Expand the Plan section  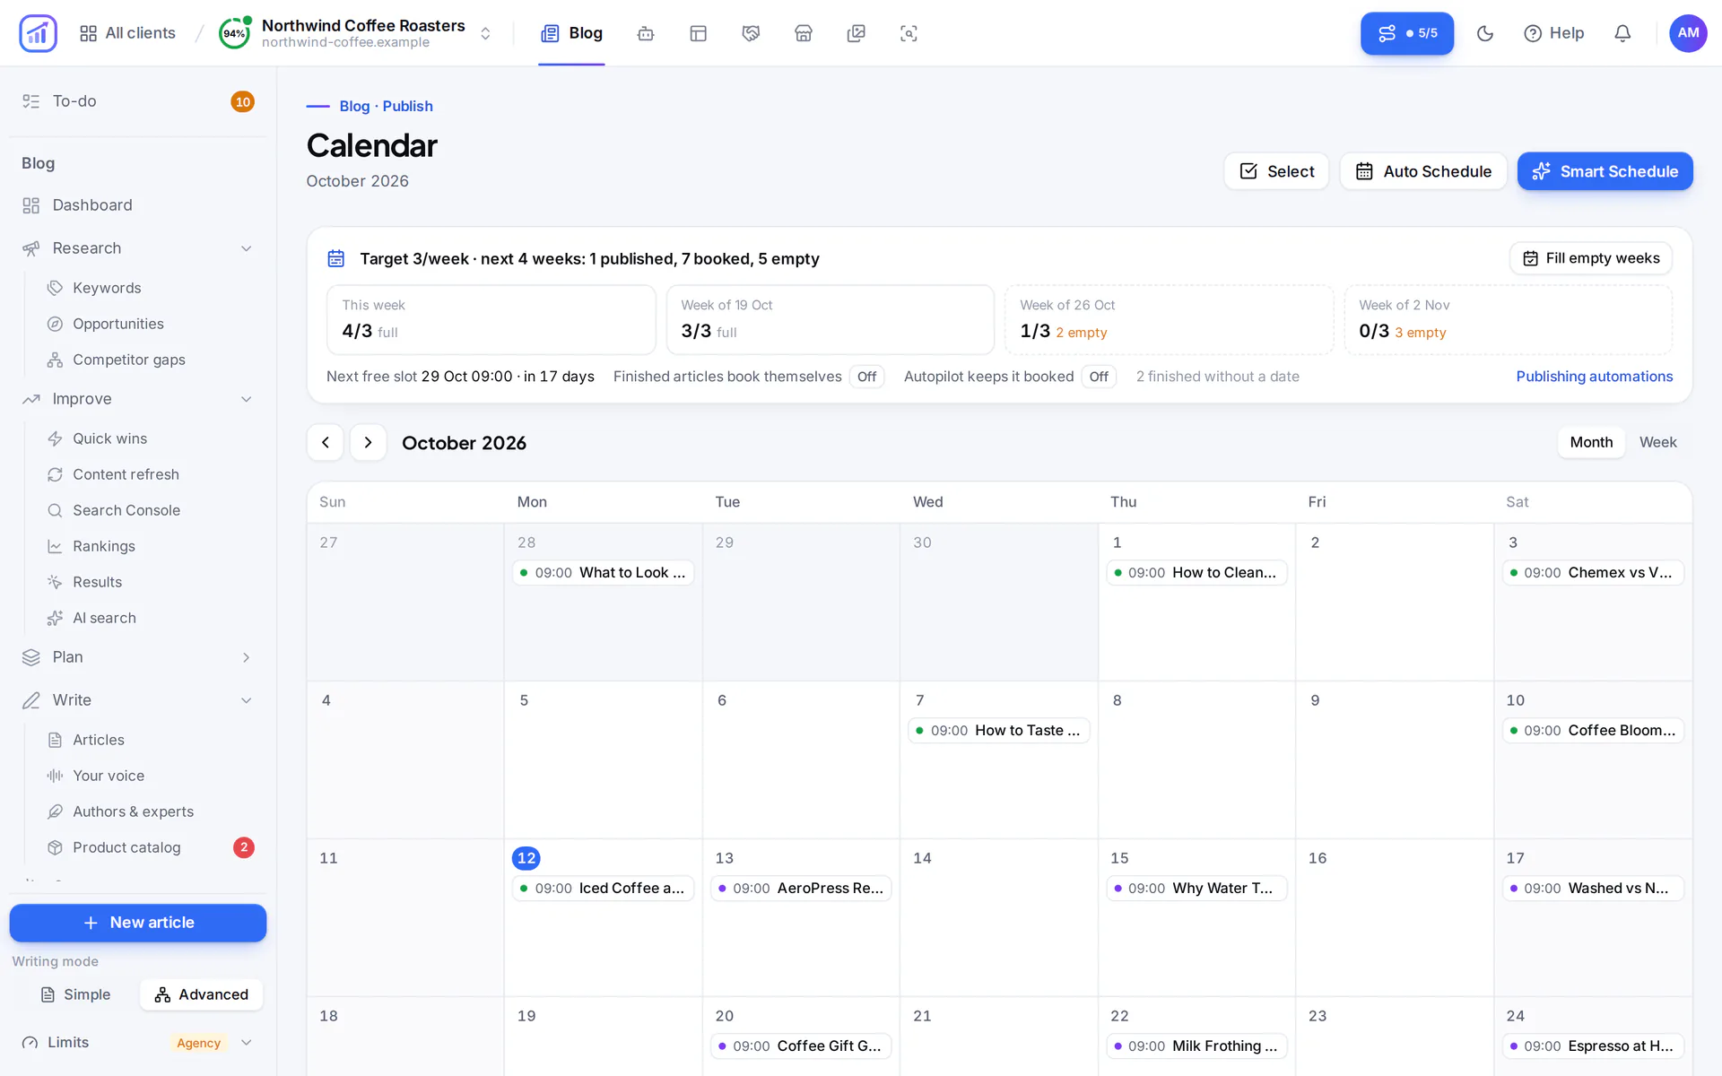pos(138,657)
